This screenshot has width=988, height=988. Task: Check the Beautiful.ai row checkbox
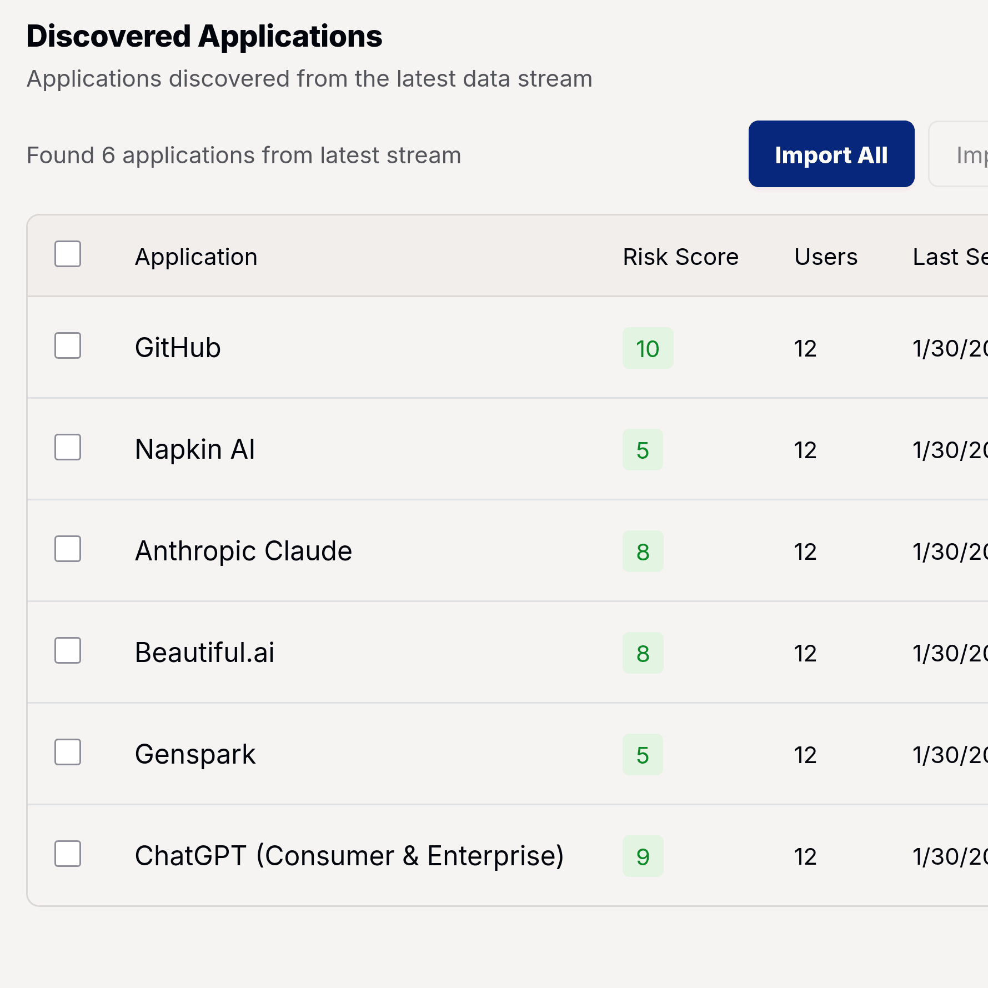coord(67,650)
